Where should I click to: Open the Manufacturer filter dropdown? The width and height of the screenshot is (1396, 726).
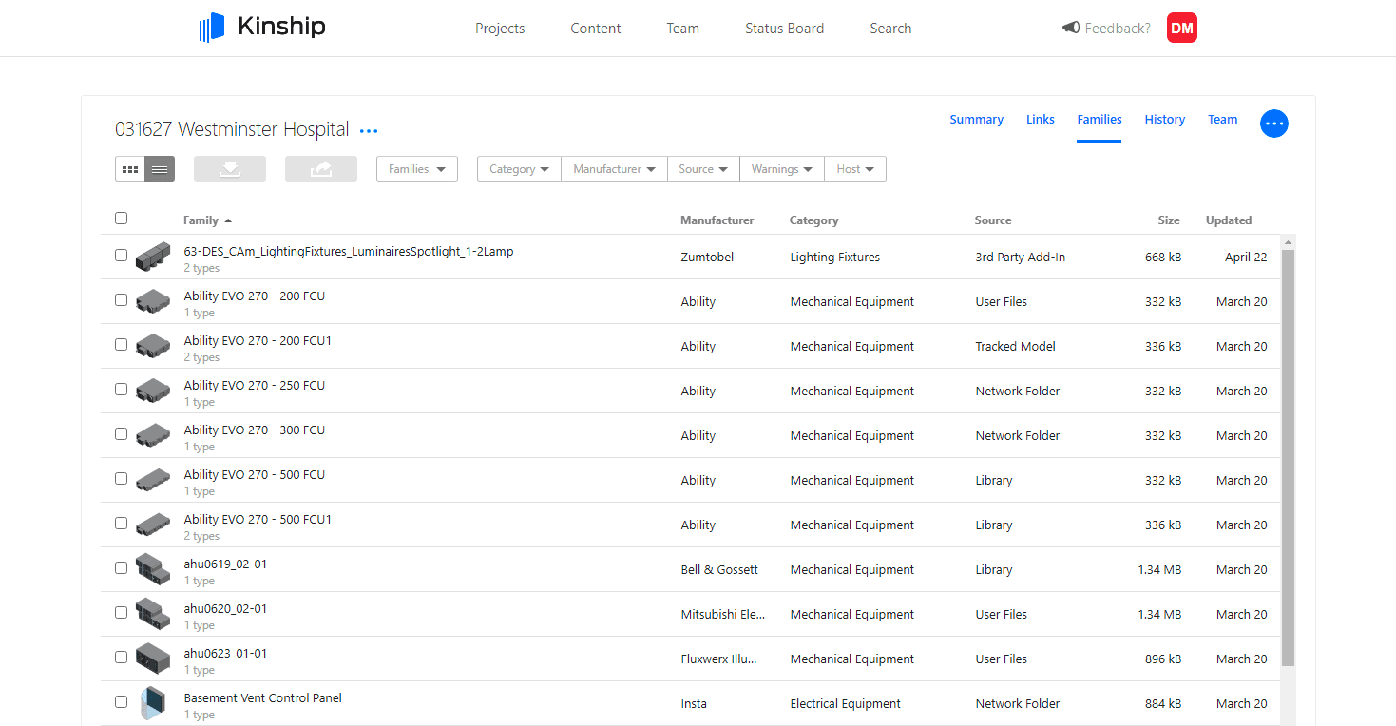click(614, 168)
